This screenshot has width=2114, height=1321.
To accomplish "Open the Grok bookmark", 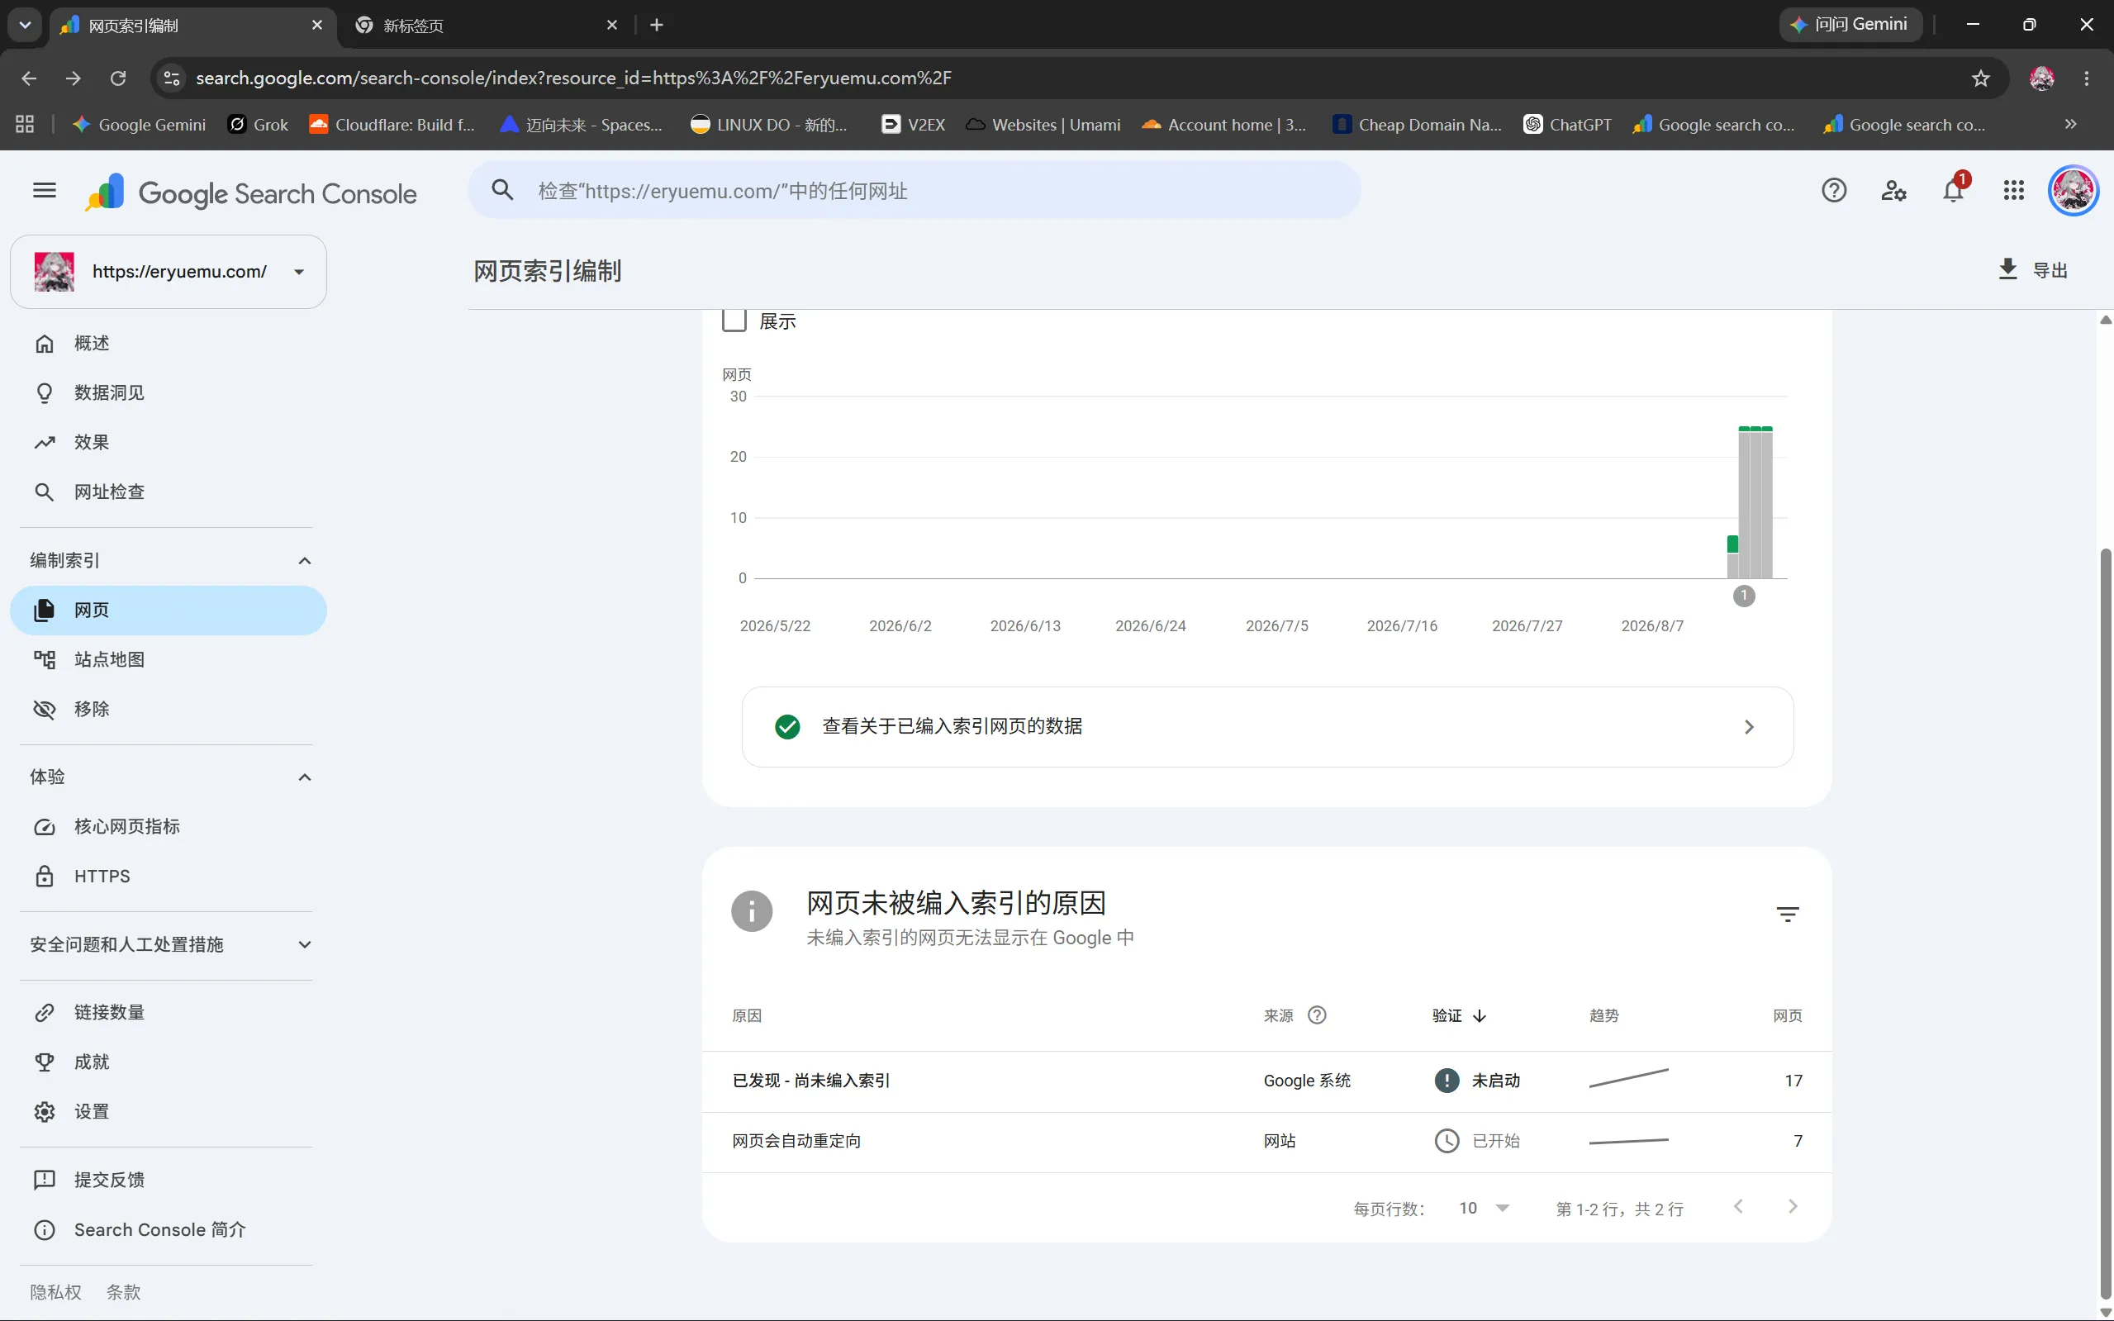I will click(259, 124).
